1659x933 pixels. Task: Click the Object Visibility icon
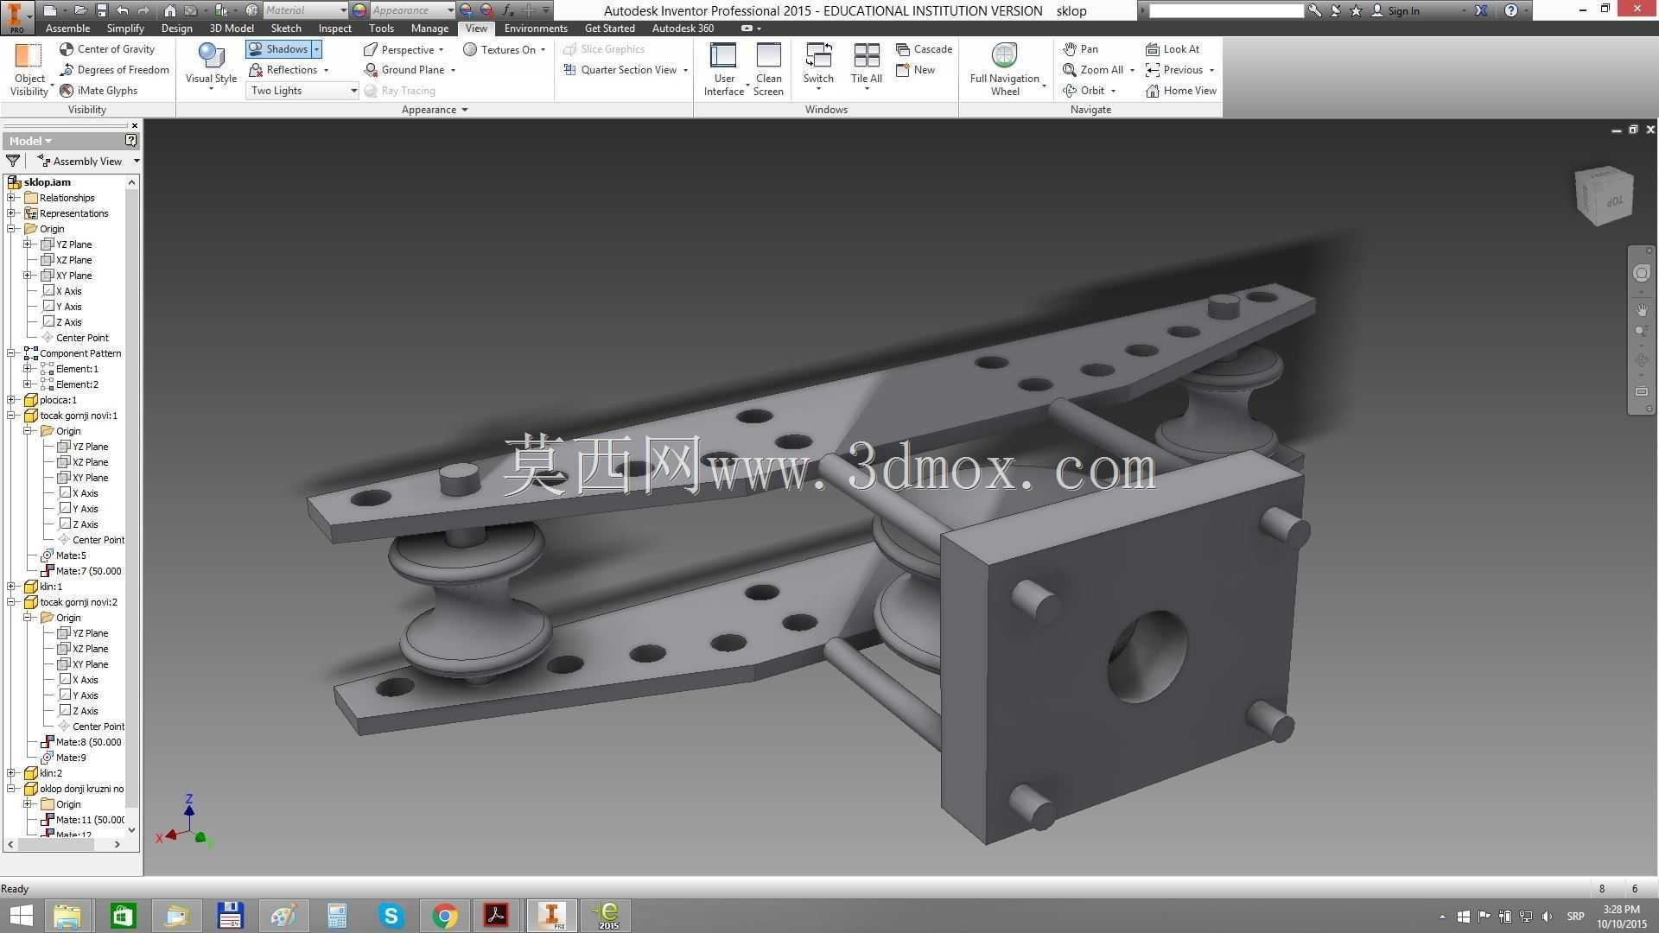[29, 55]
